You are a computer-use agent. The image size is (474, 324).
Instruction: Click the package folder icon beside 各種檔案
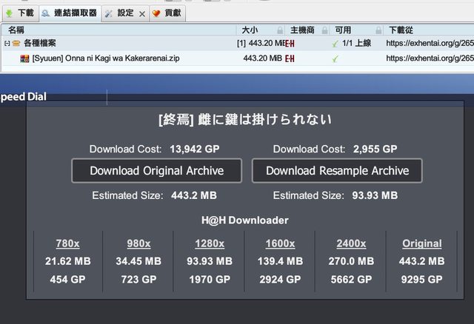pyautogui.click(x=16, y=44)
